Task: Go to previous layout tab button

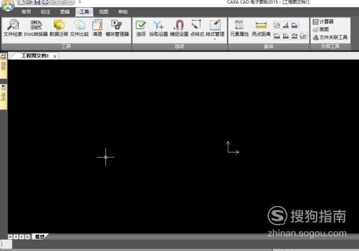Action: (x=16, y=237)
